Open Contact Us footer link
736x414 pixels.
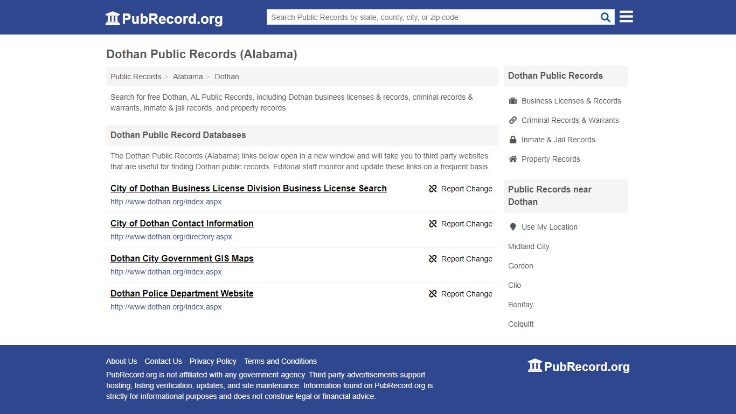click(163, 361)
